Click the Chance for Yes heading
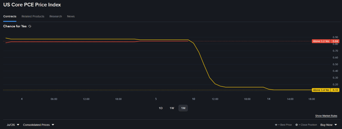The image size is (342, 129). click(15, 26)
